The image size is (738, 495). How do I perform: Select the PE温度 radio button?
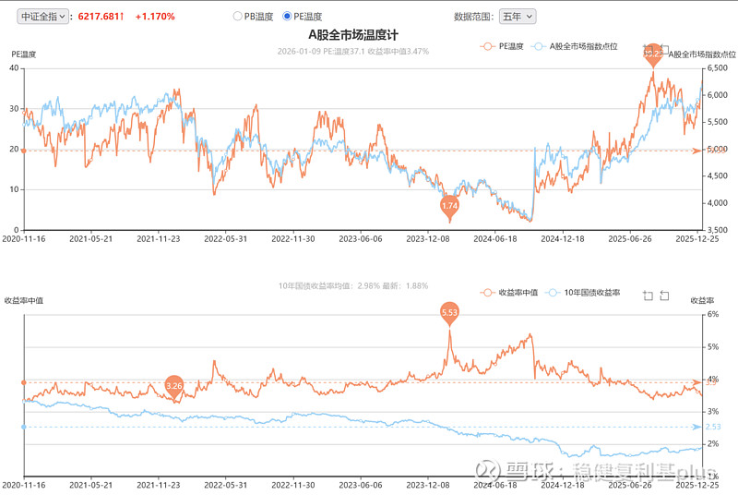point(287,17)
